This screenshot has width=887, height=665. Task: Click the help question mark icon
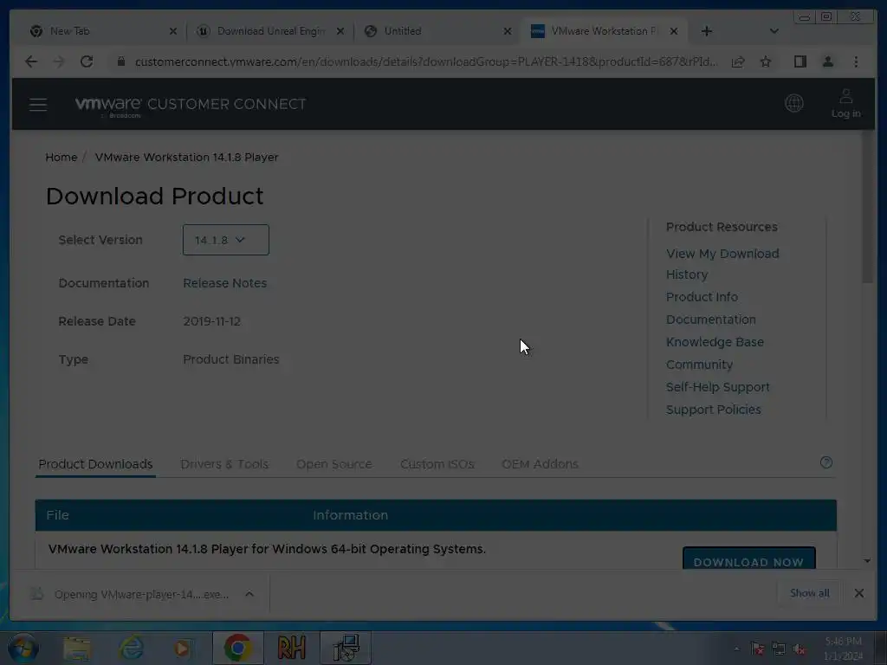click(825, 462)
